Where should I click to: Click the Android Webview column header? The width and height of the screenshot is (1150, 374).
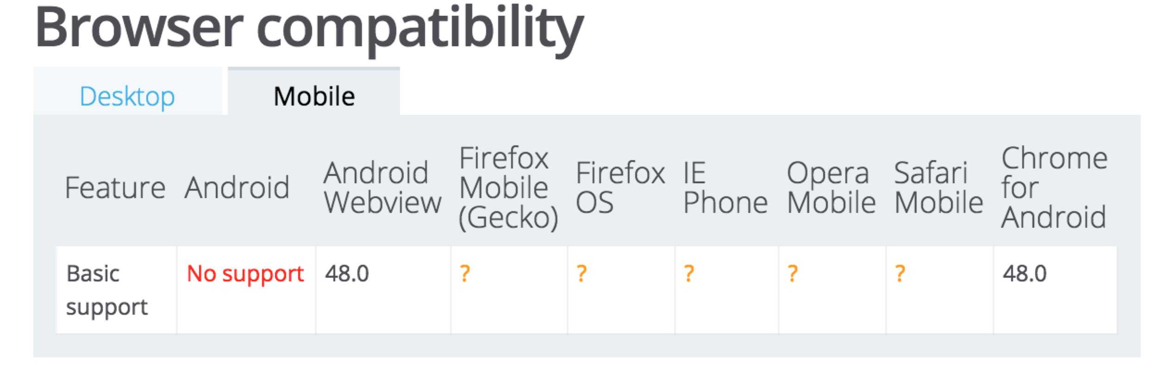click(x=382, y=187)
